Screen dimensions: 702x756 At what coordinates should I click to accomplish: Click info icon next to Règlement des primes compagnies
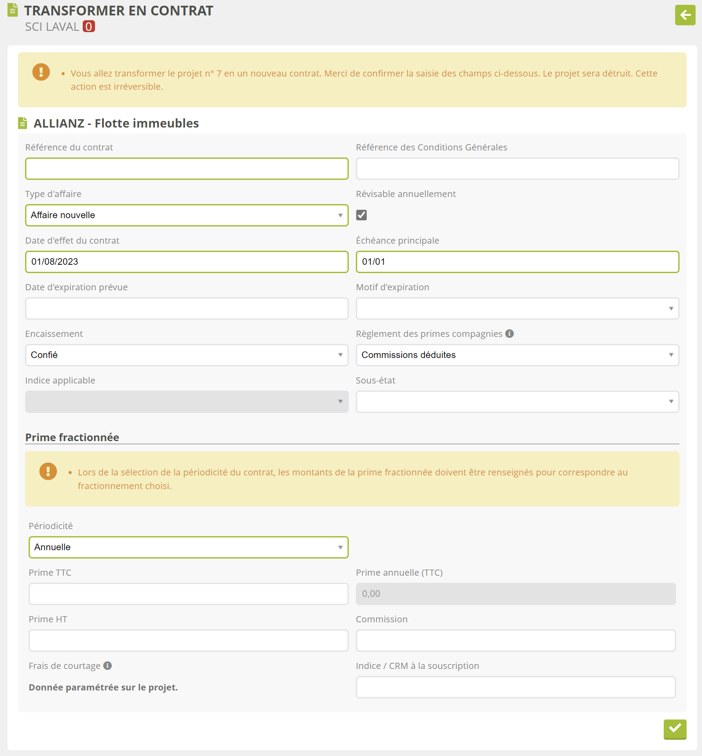click(x=509, y=334)
